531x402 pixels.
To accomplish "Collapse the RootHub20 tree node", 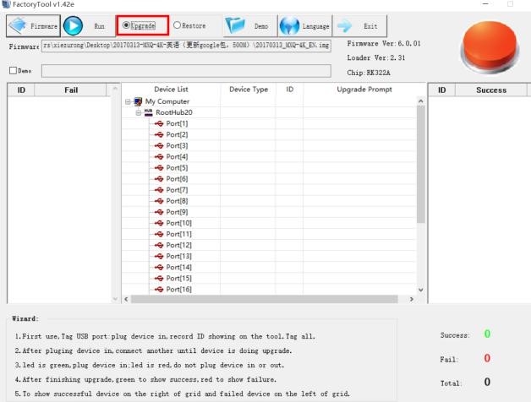I will 138,112.
